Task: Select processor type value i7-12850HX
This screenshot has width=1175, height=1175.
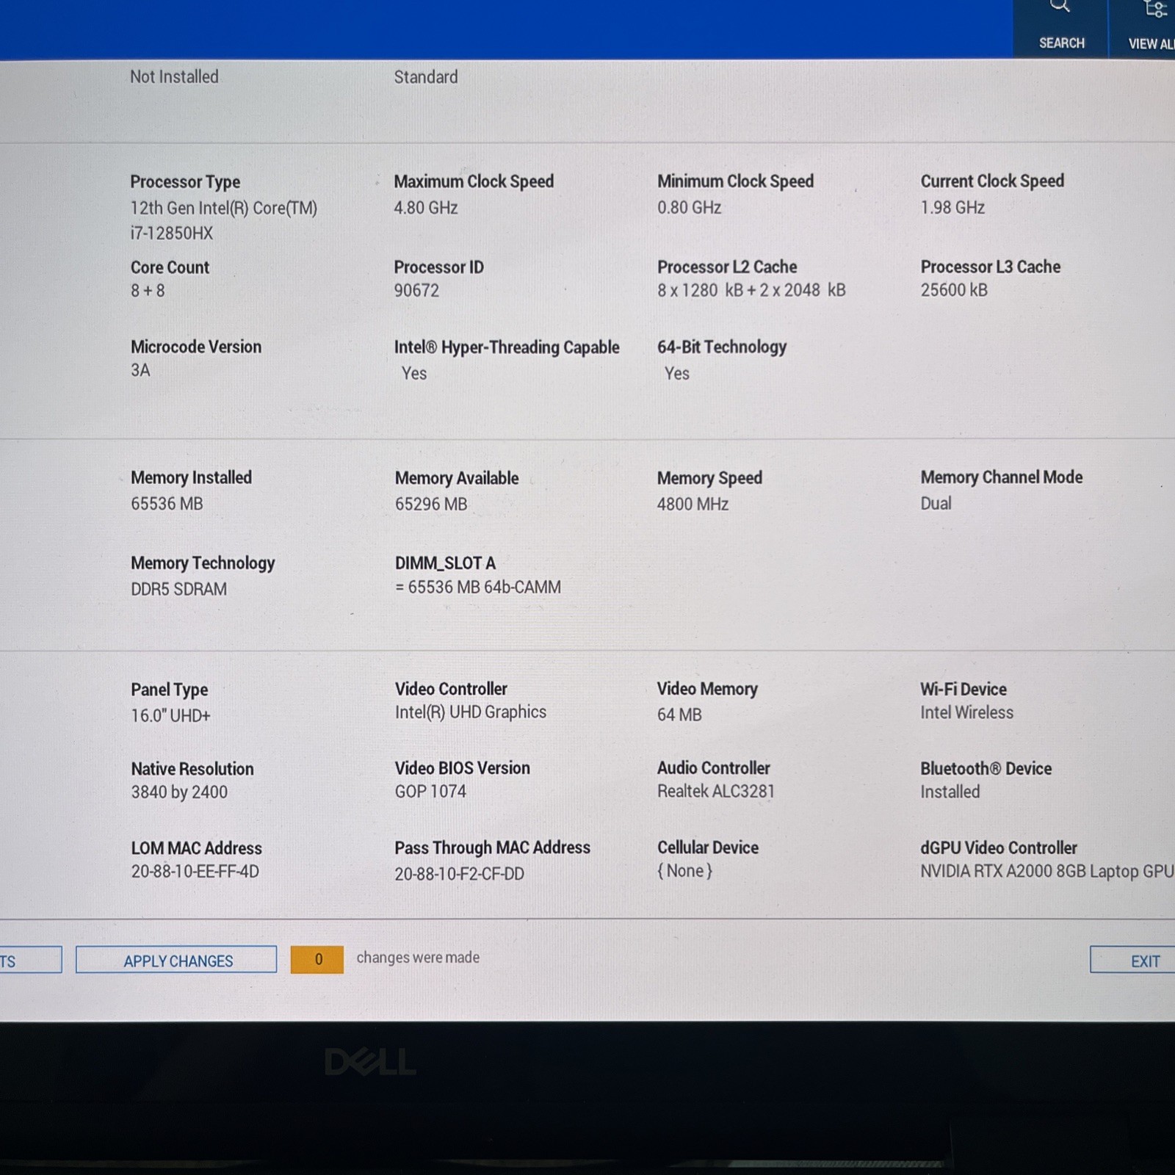Action: (x=172, y=234)
